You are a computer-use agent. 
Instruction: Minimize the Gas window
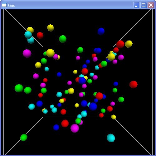click(x=136, y=5)
